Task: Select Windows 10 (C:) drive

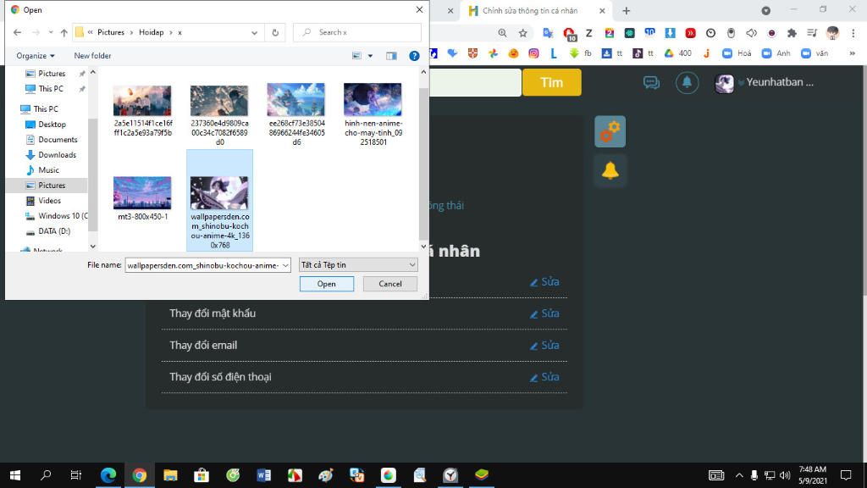Action: click(63, 216)
